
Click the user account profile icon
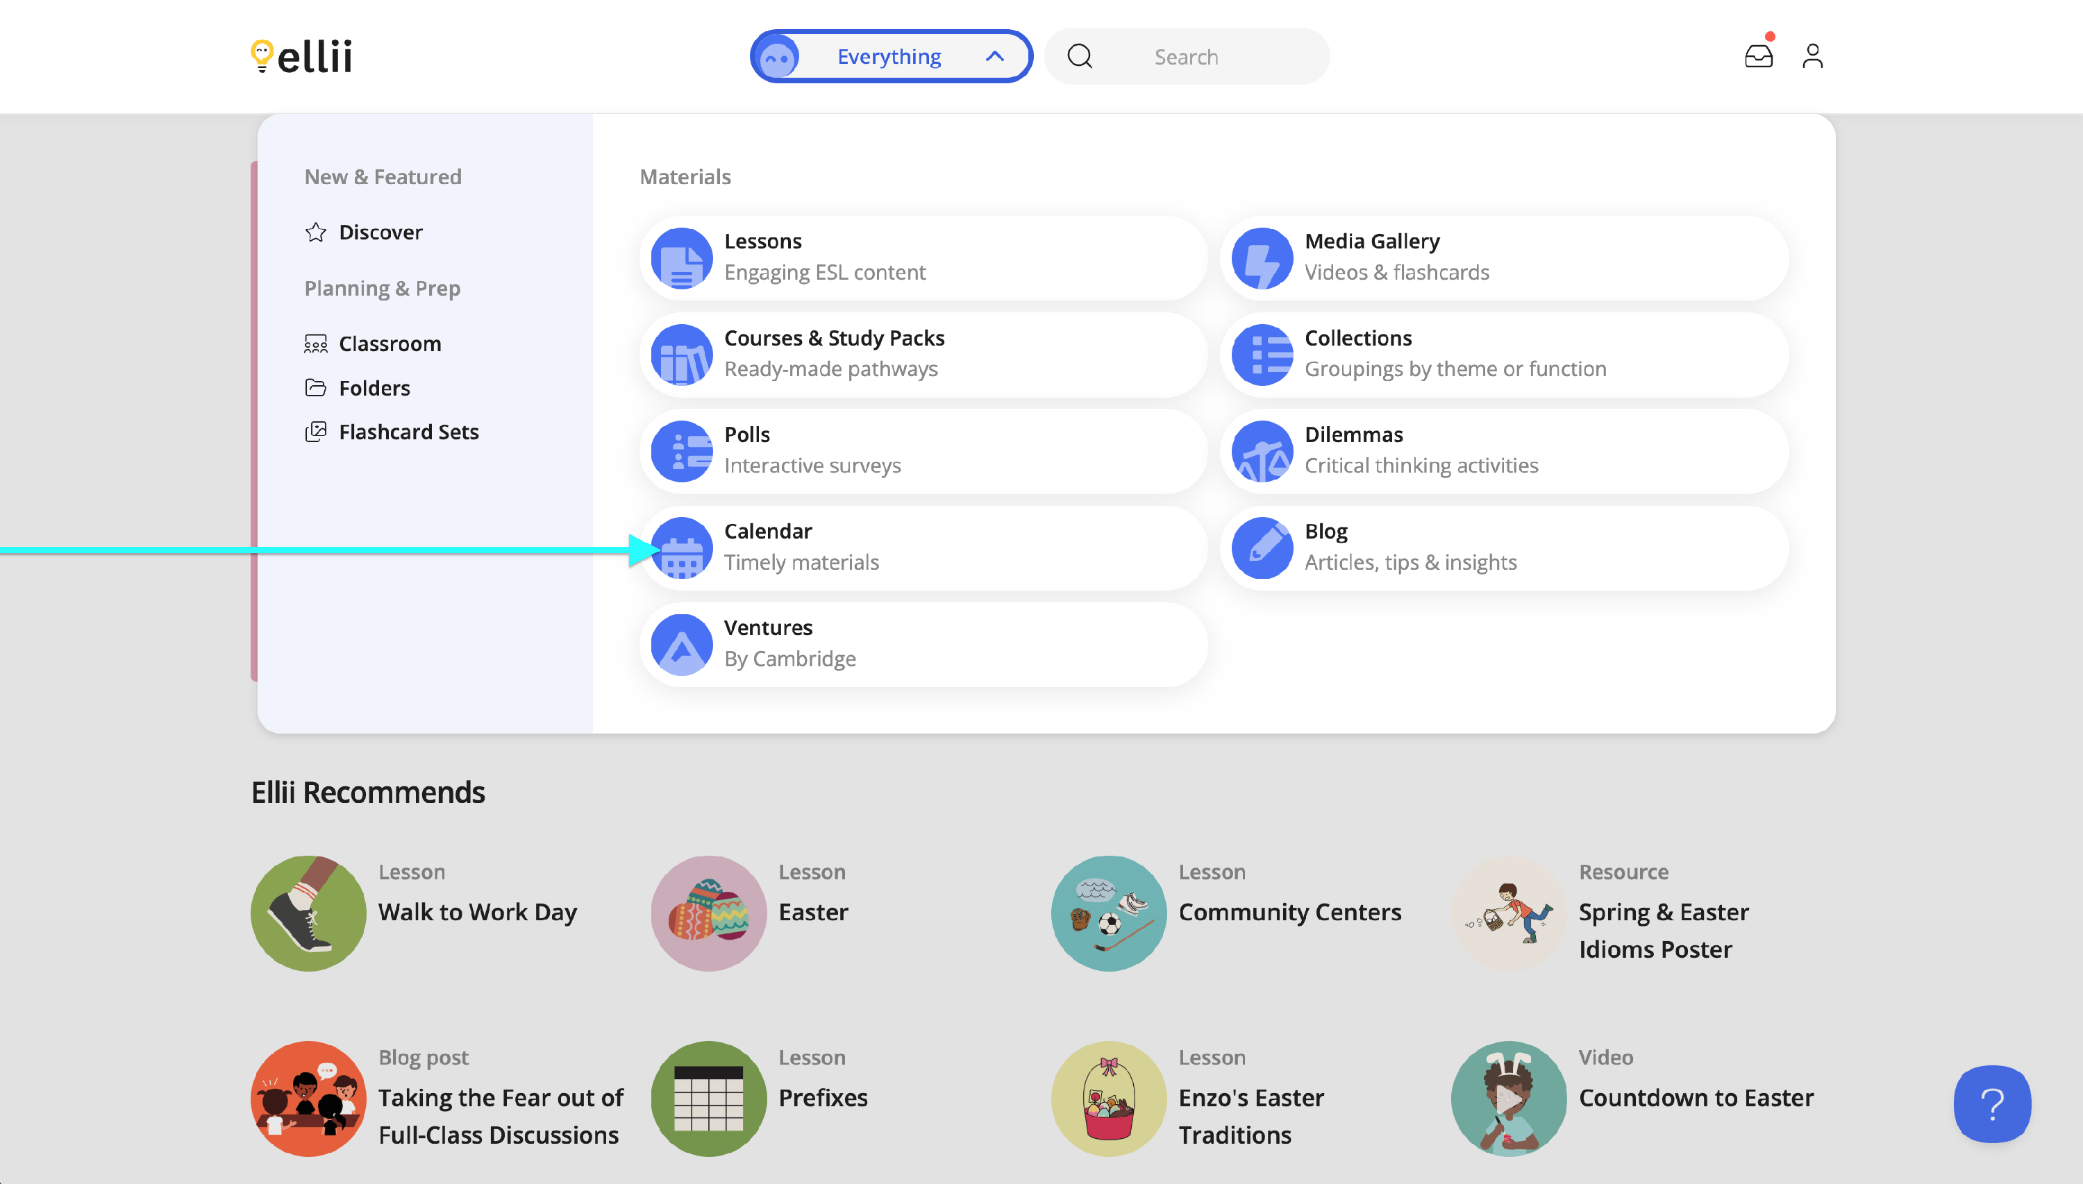1812,56
